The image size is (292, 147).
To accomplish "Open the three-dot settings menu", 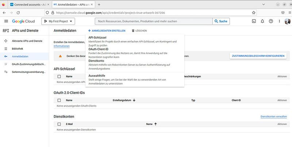I will click(279, 21).
